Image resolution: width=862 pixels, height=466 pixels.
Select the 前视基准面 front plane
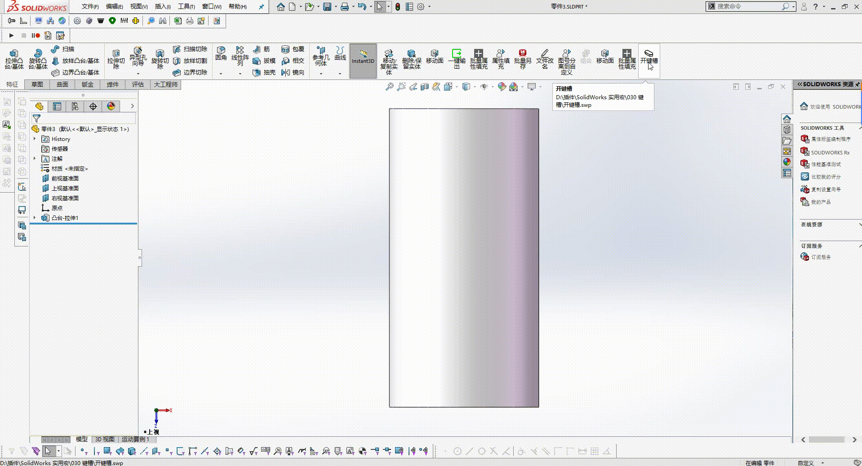tap(60, 178)
